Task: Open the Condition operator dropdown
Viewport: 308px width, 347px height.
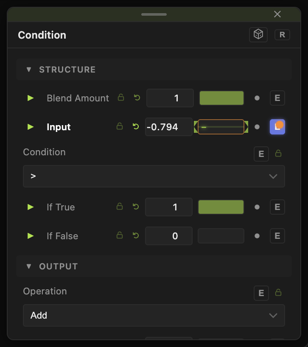Action: pos(154,176)
